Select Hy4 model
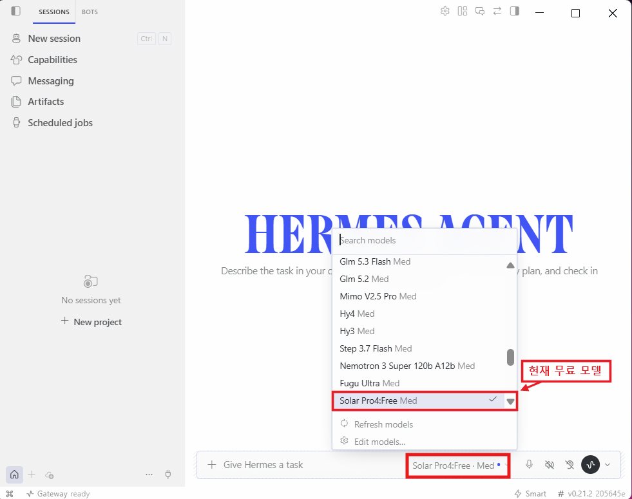 [419, 314]
